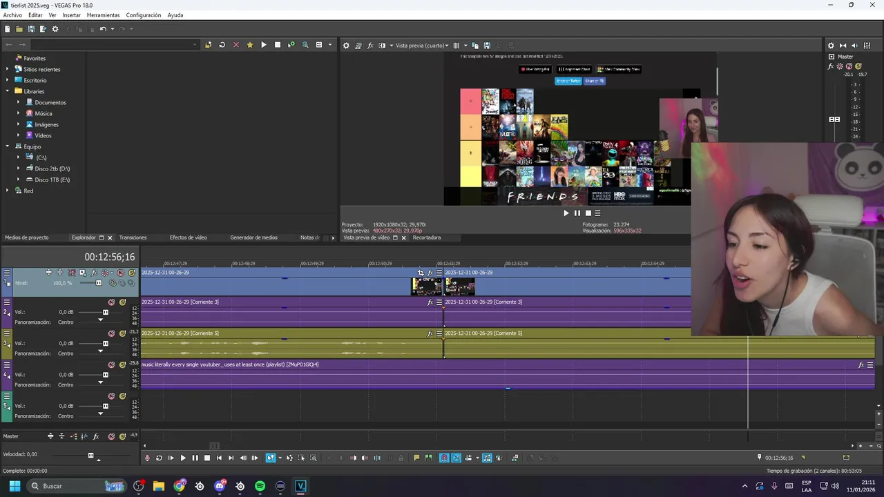Solo audio track 3
This screenshot has width=884, height=497.
[122, 333]
